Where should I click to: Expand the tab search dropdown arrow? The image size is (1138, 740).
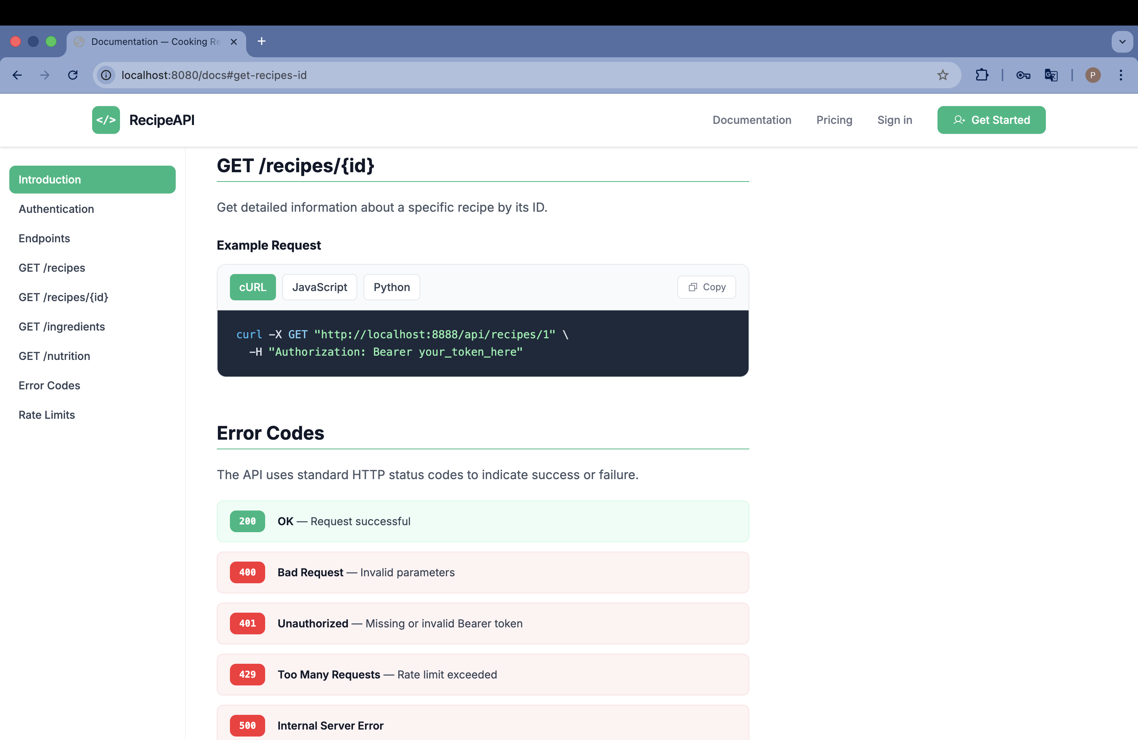tap(1122, 41)
